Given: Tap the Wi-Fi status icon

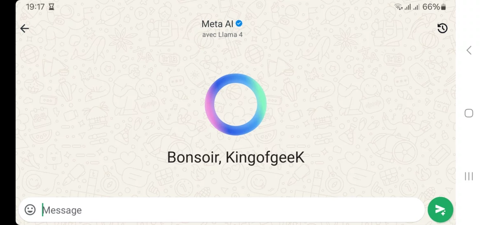Looking at the screenshot, I should click(x=399, y=7).
